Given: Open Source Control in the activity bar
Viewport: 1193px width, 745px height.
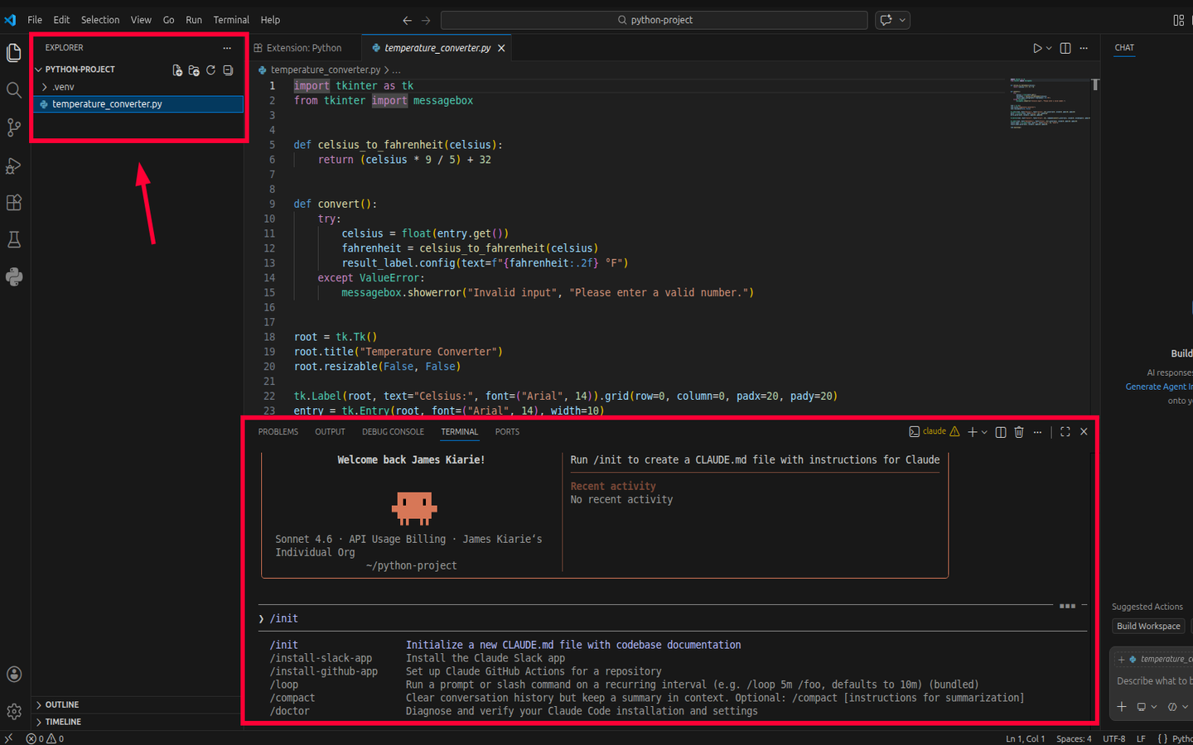Looking at the screenshot, I should (x=13, y=127).
